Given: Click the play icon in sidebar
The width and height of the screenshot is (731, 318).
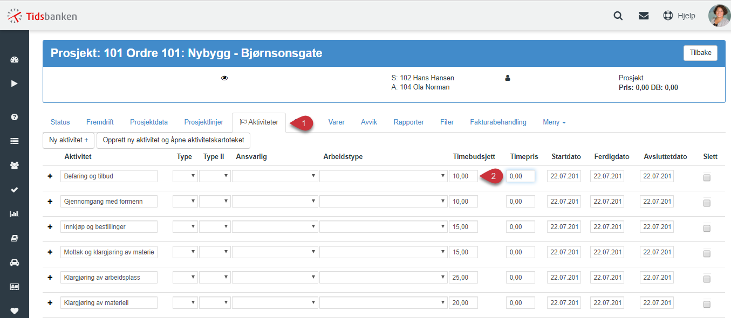Looking at the screenshot, I should coord(15,84).
